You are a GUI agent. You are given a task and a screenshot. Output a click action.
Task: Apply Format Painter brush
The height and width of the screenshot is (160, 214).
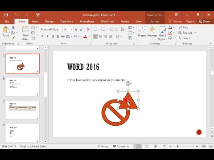(13, 38)
